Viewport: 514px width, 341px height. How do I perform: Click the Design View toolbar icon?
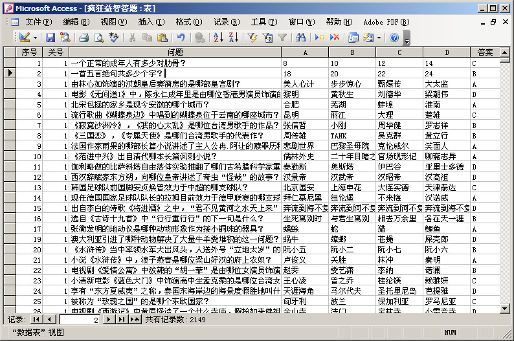click(25, 38)
